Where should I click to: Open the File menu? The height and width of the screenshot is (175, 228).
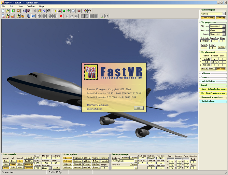coord(3,7)
